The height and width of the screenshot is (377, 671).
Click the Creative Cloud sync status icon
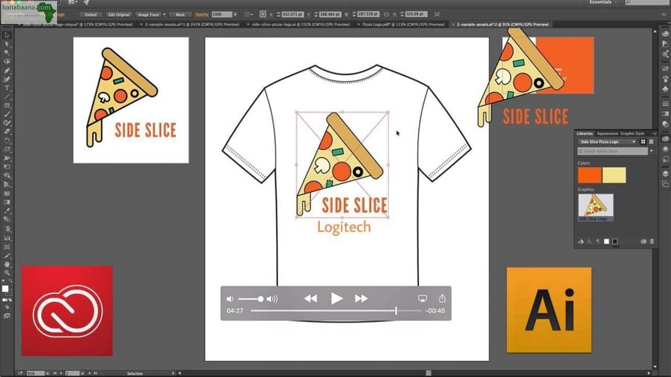point(643,241)
